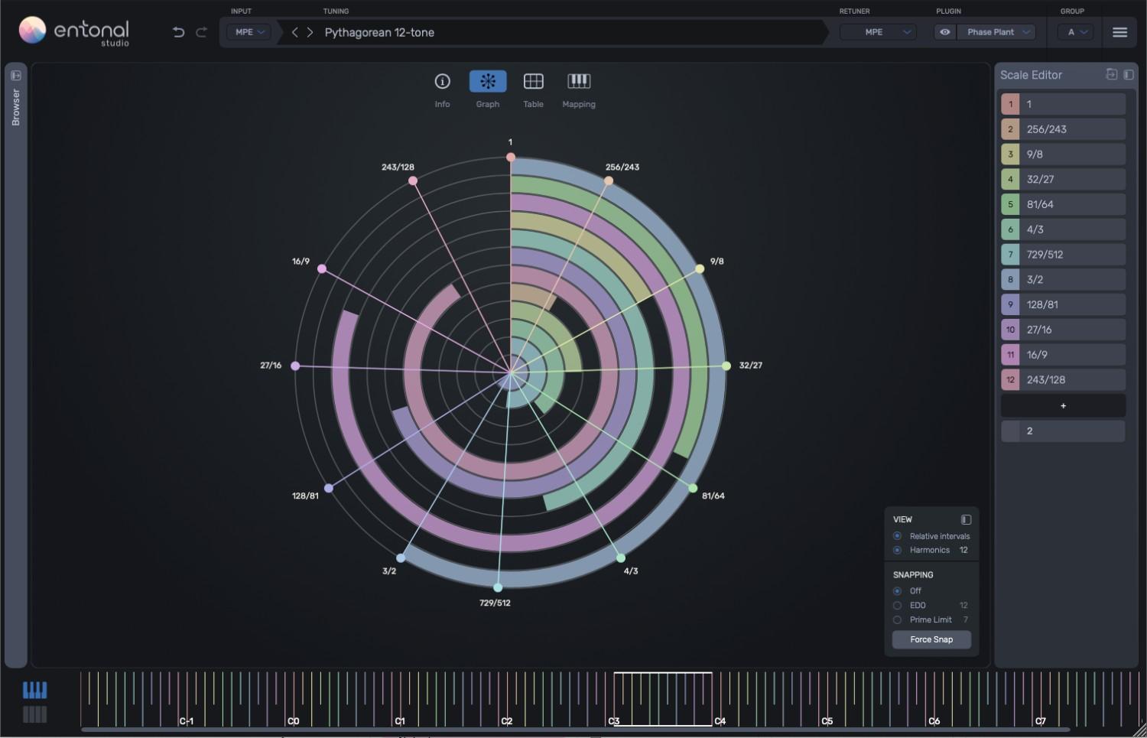The image size is (1147, 738).
Task: Expand the Group A dropdown
Action: tap(1077, 32)
